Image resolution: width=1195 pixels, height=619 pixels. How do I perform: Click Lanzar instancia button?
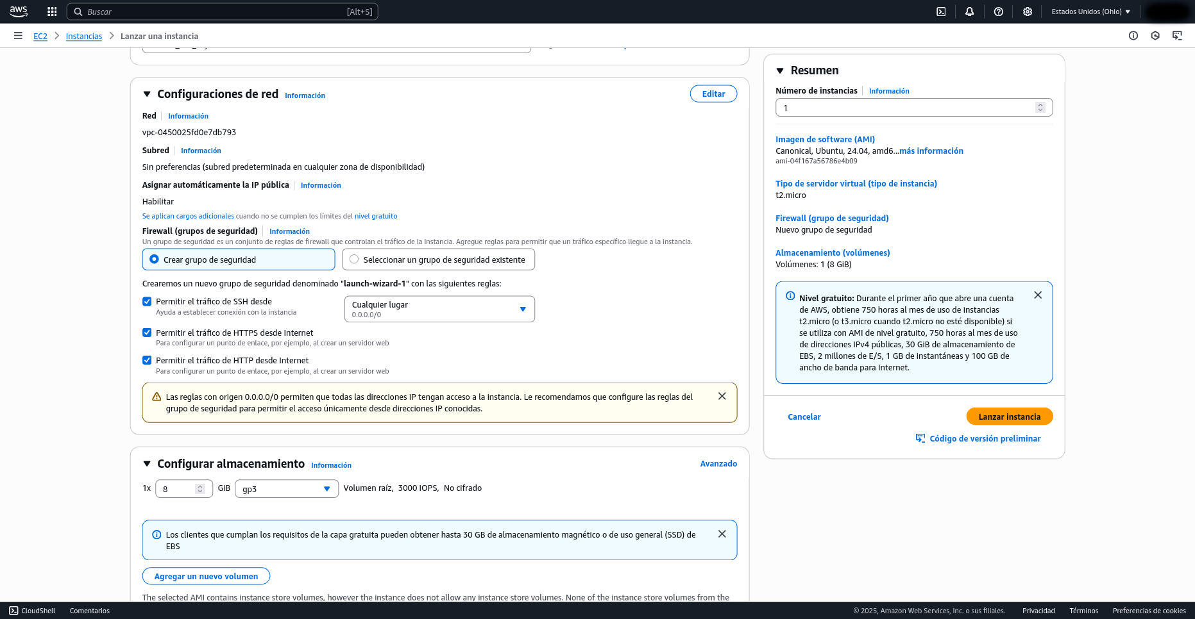1010,417
